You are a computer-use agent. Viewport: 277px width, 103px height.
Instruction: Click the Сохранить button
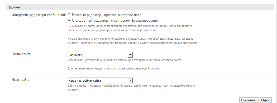[x=249, y=100]
